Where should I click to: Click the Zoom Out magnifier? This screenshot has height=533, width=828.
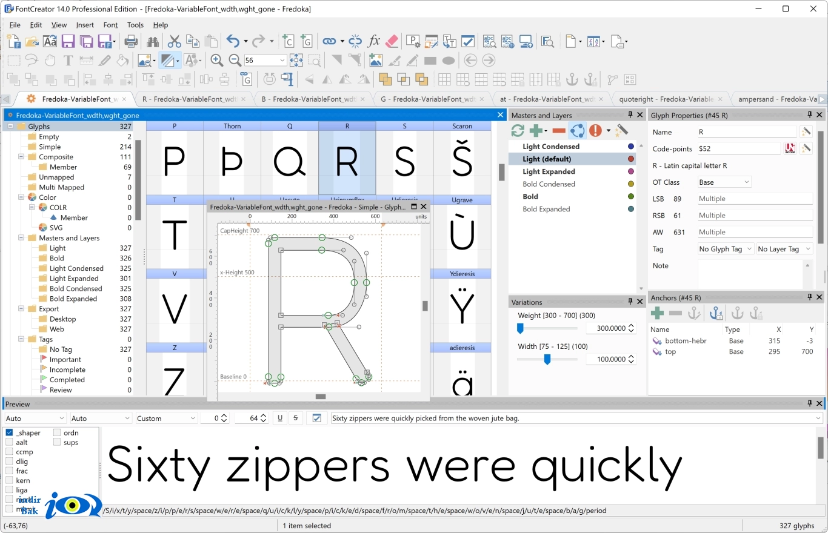[x=235, y=60]
